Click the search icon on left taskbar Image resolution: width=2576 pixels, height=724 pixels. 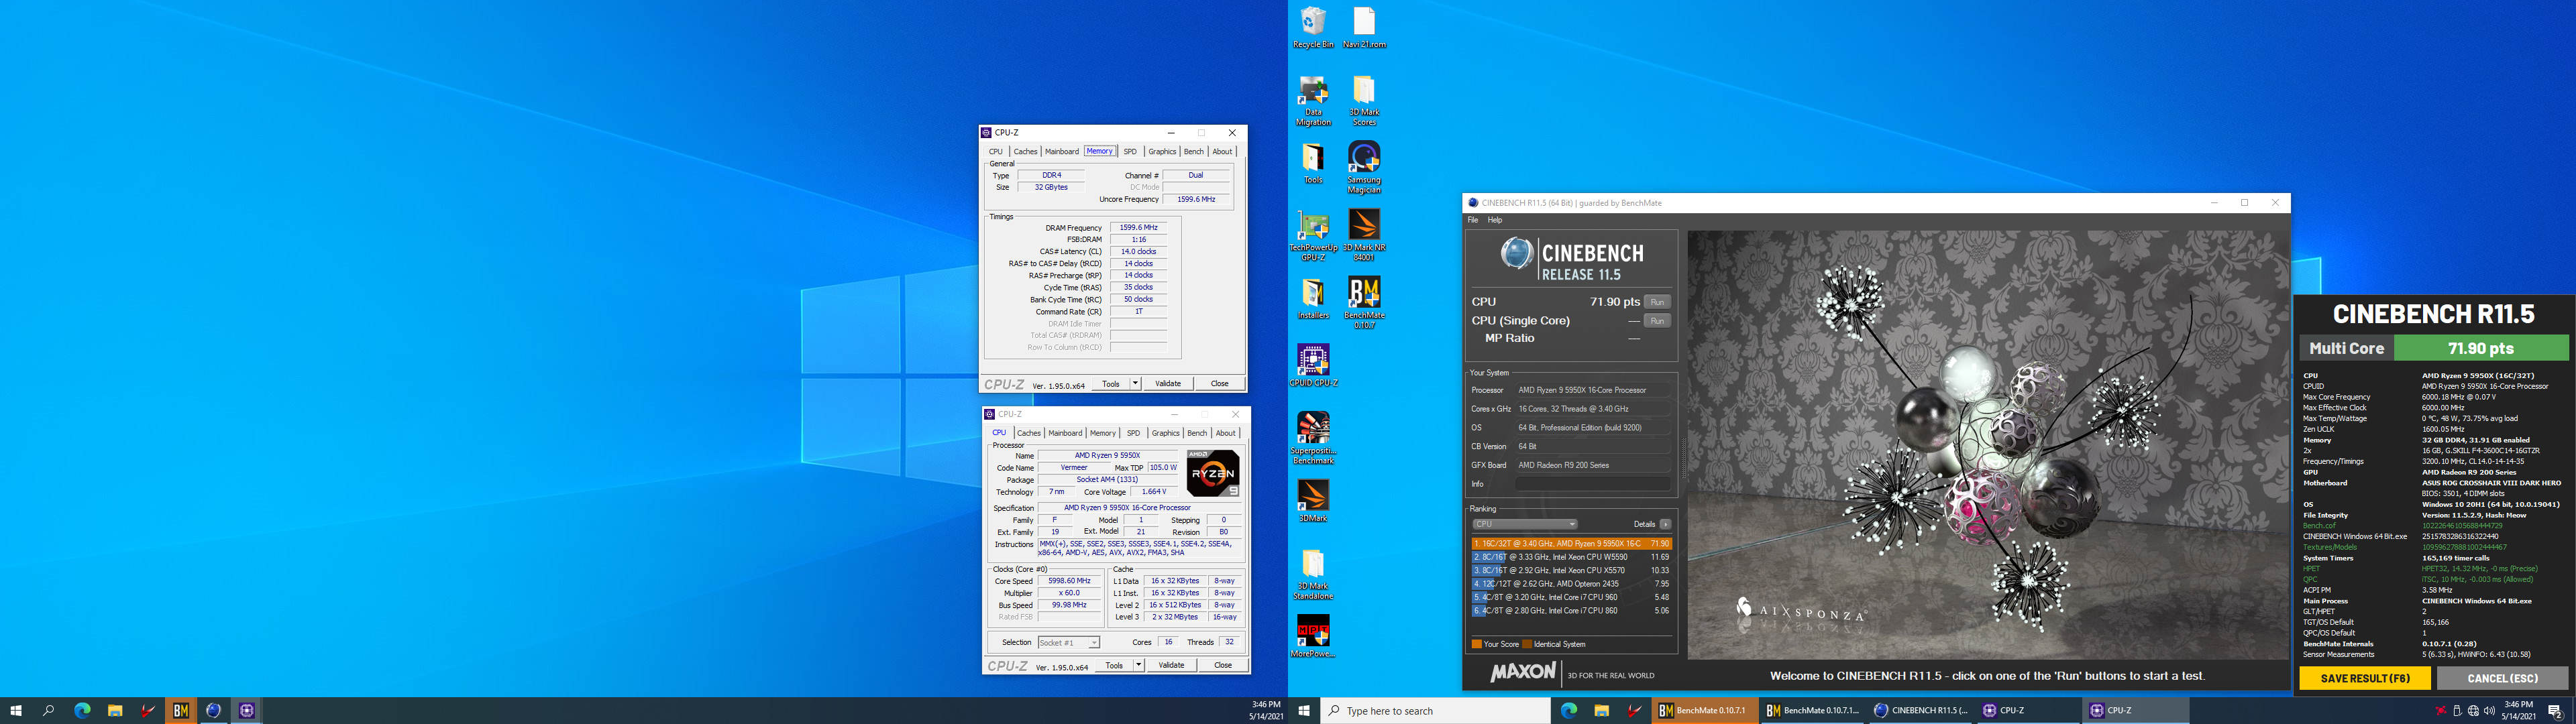(x=48, y=710)
